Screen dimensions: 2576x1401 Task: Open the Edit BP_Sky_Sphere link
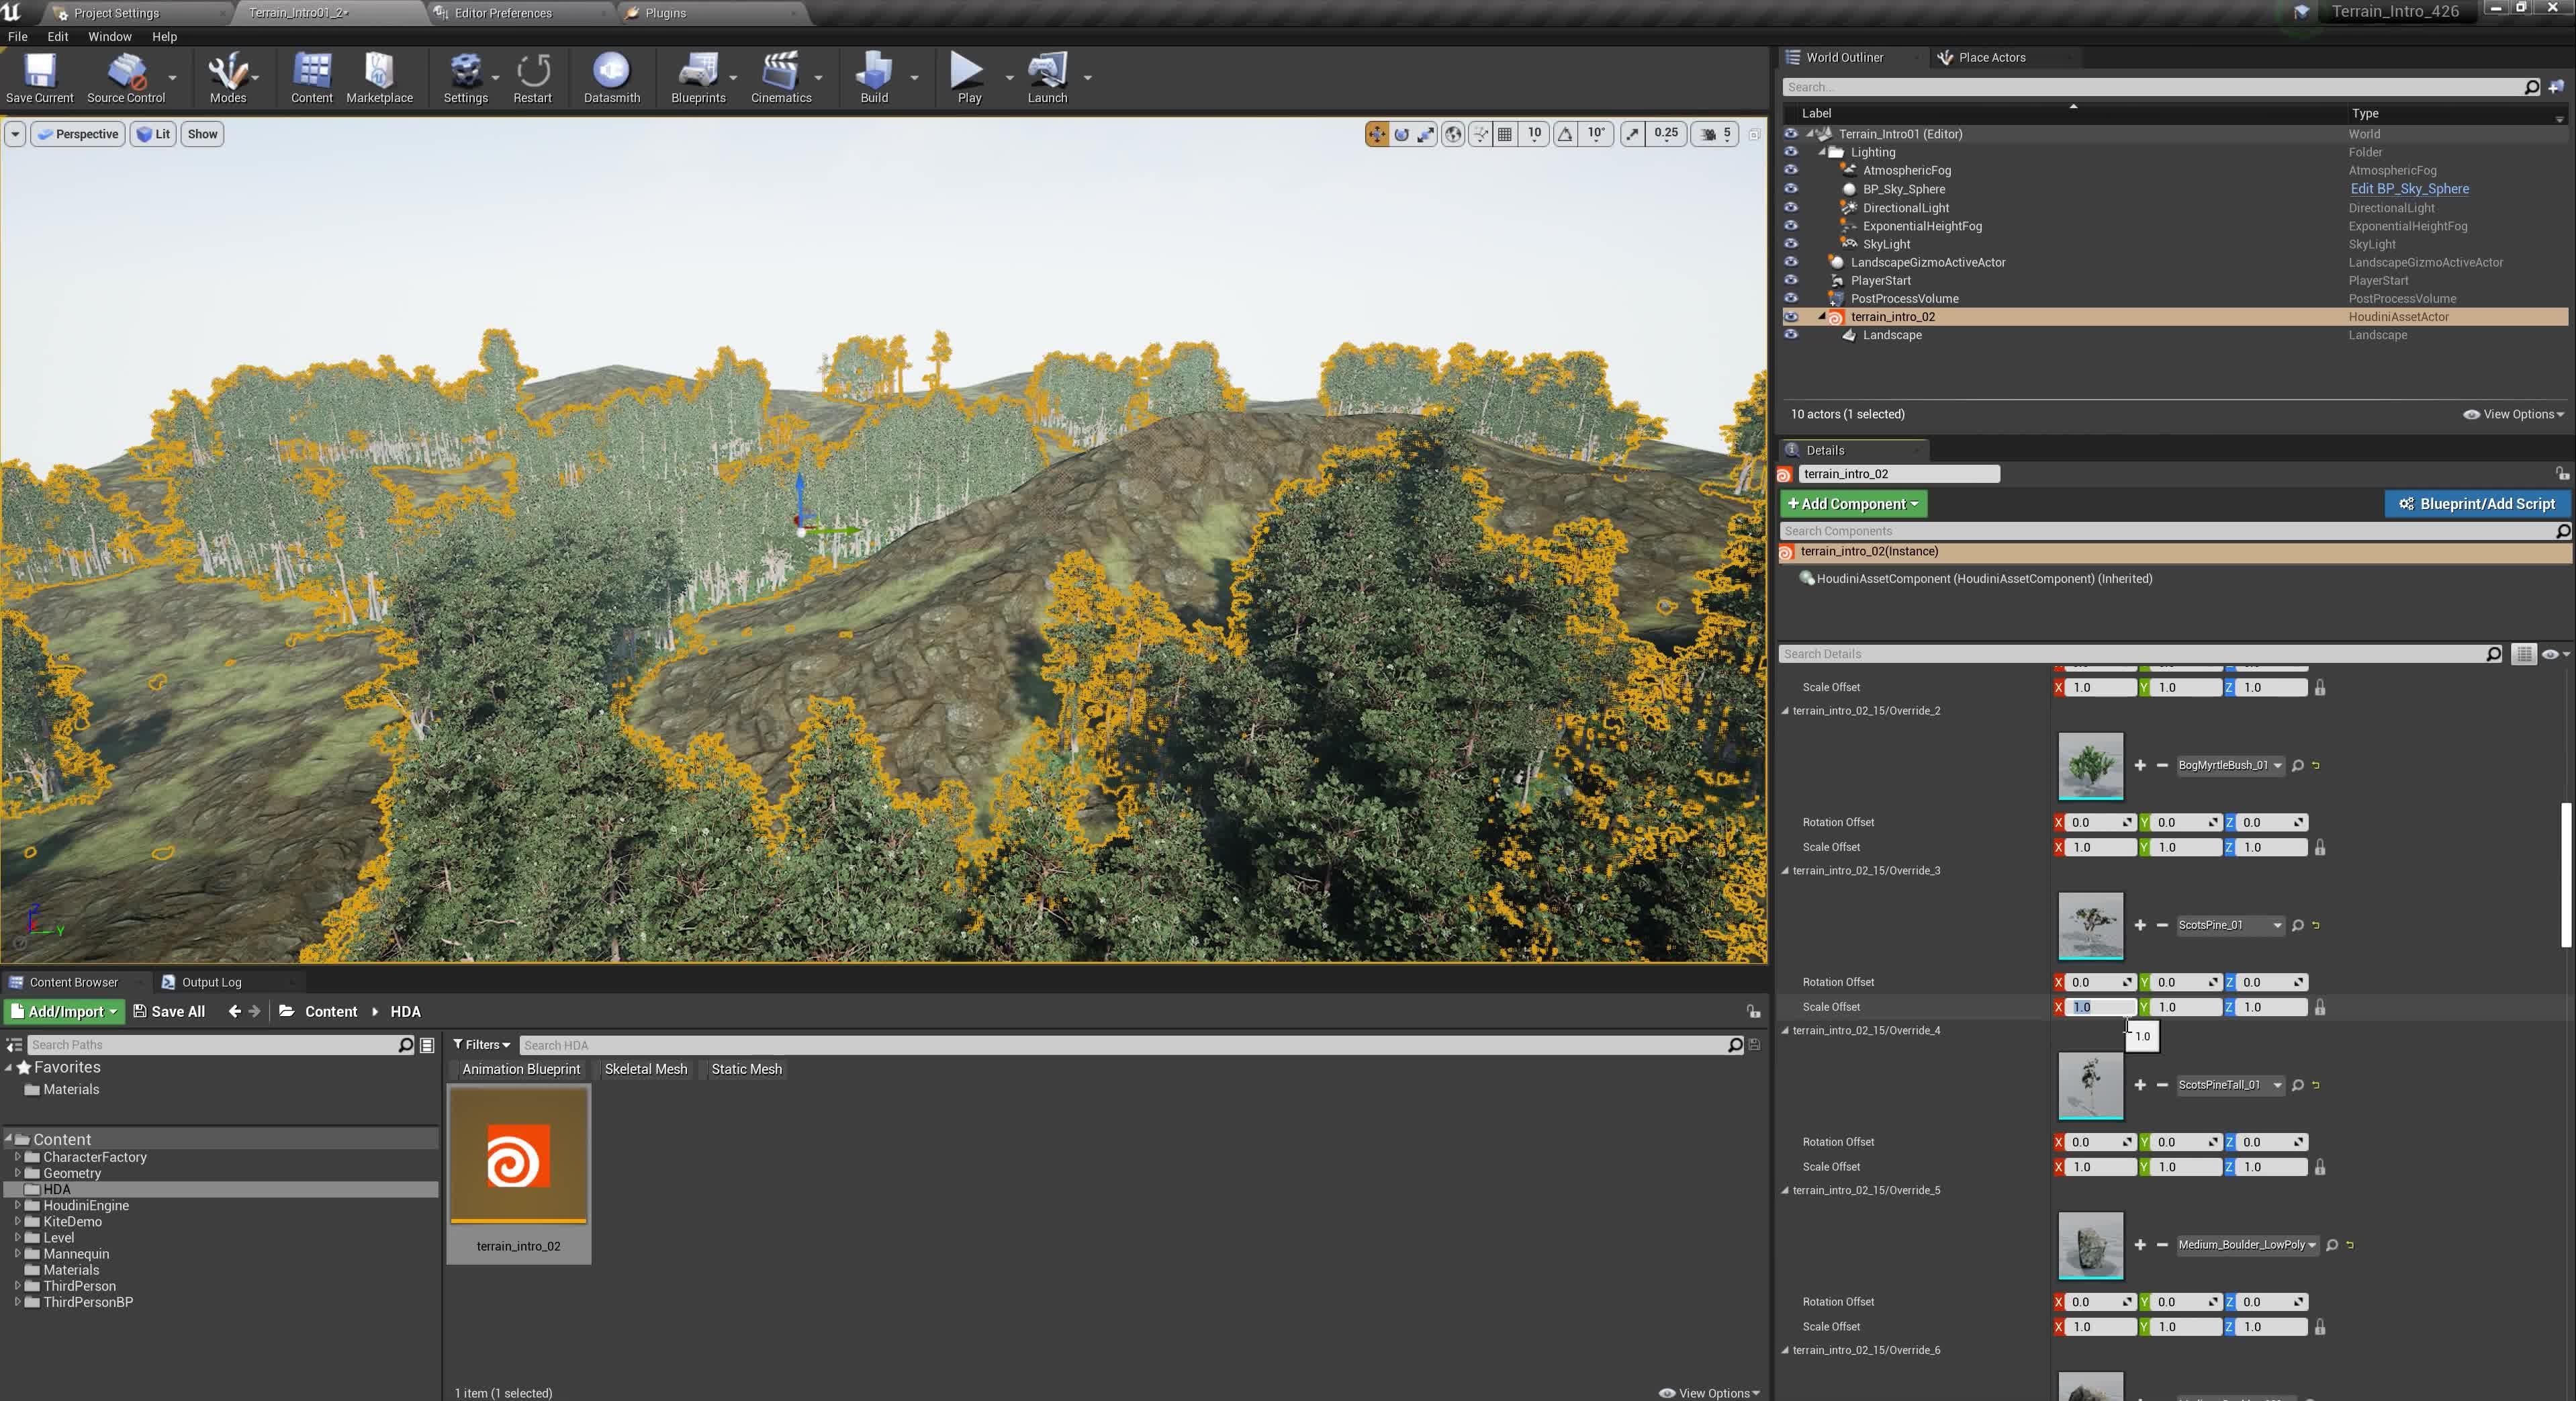[2409, 189]
